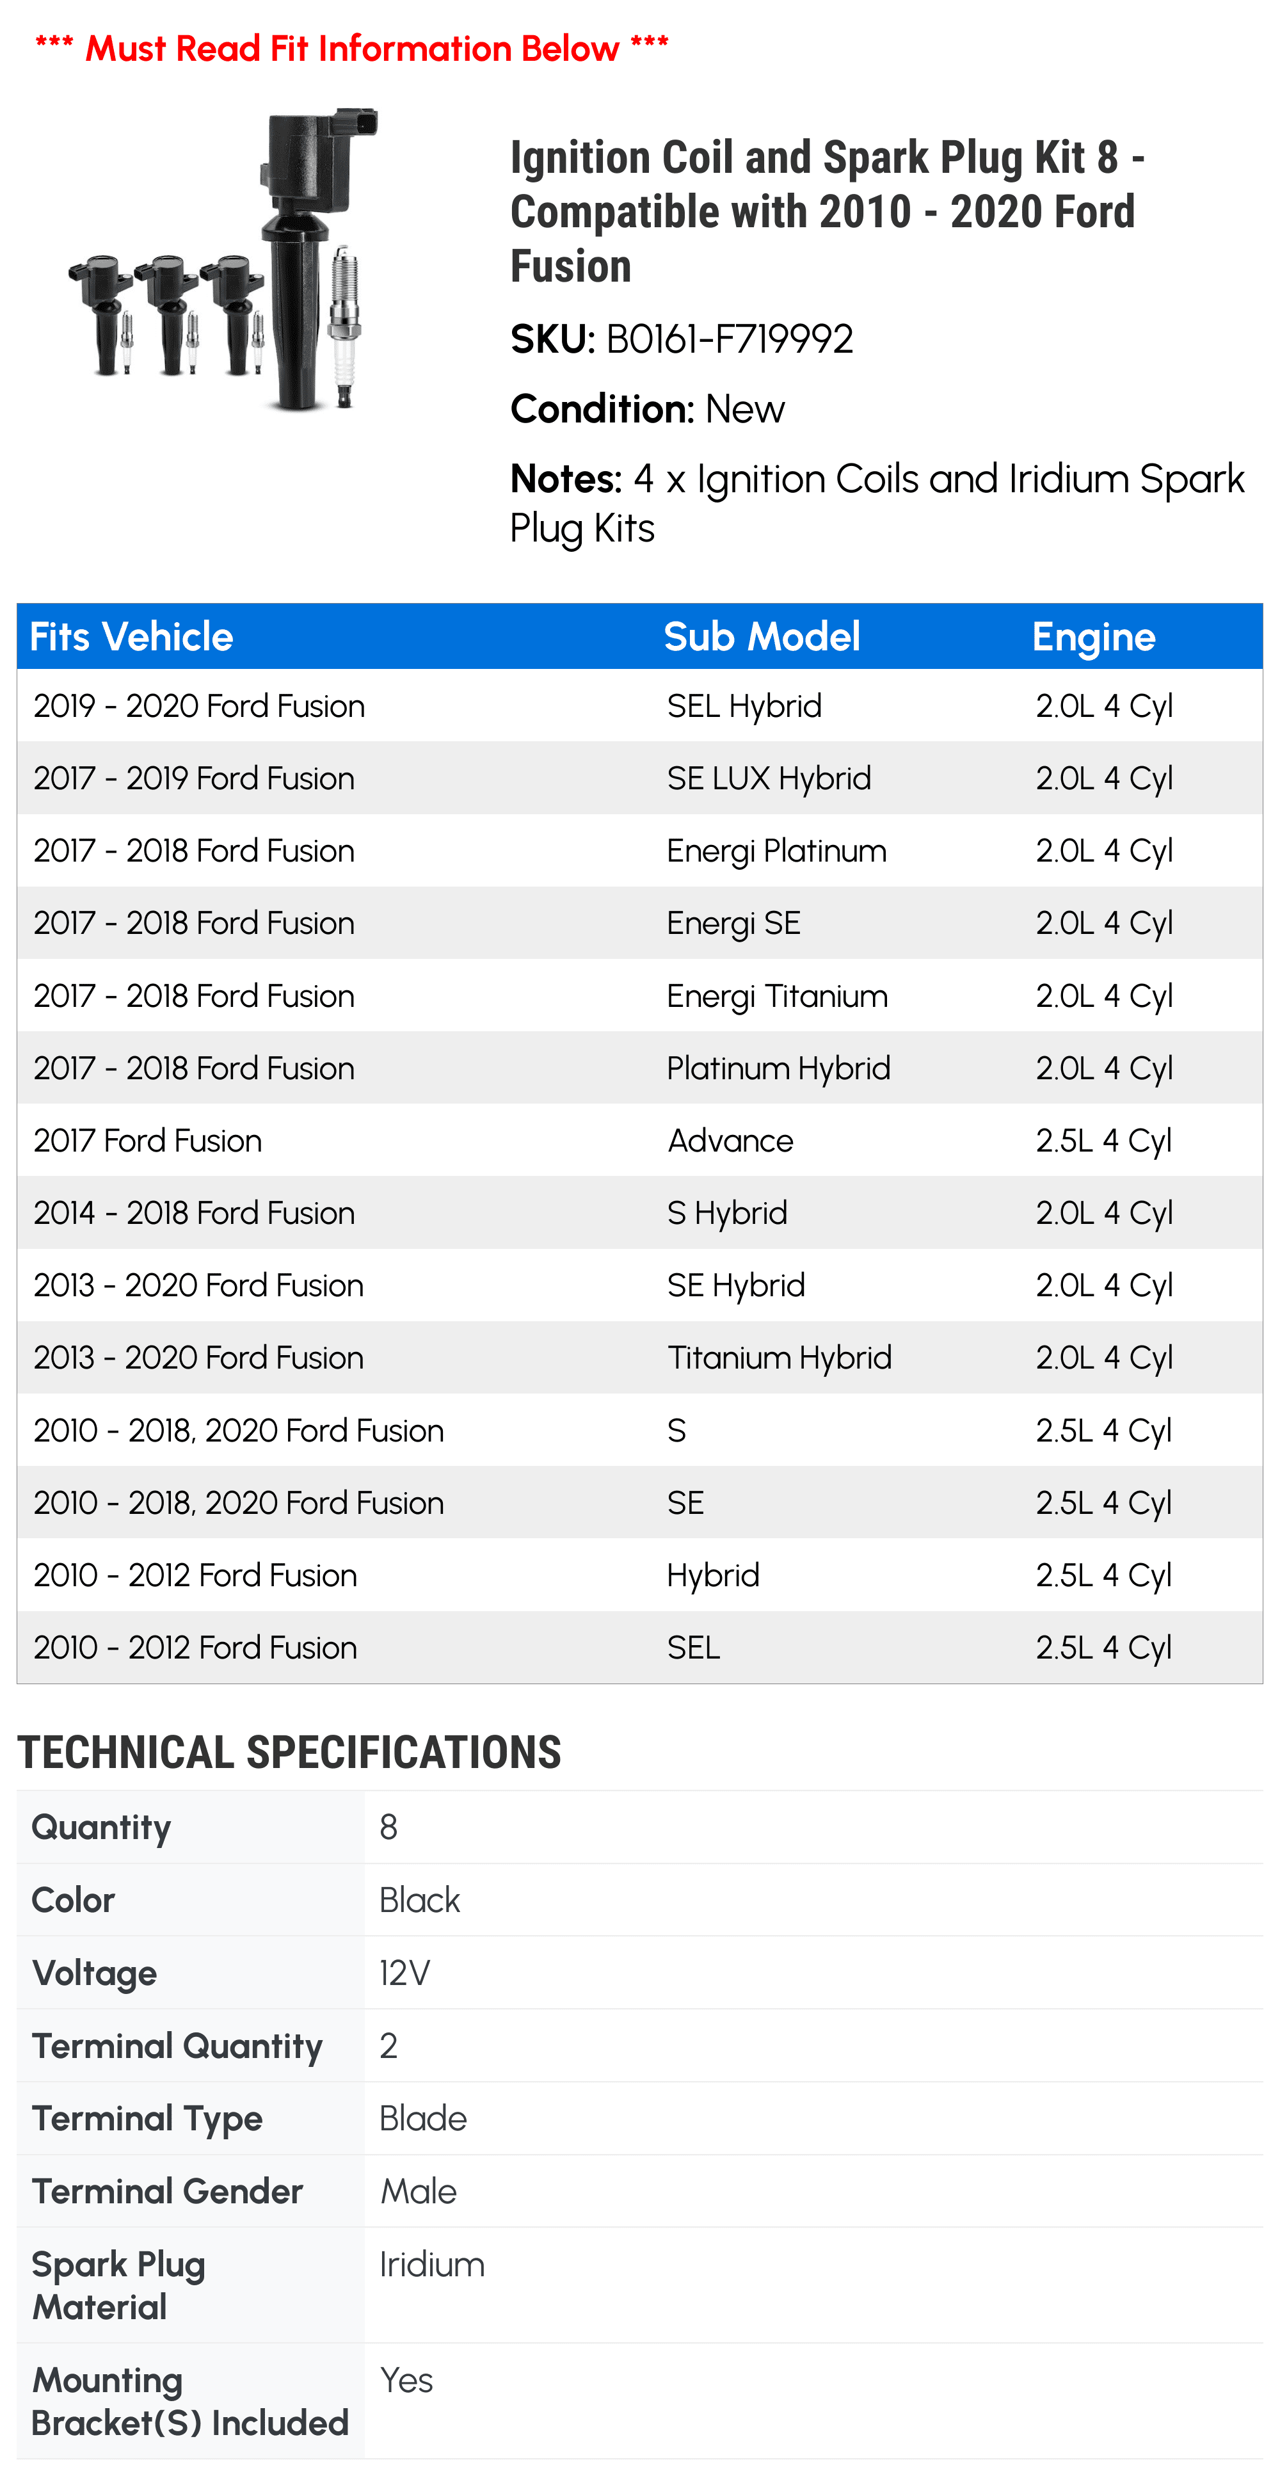Image resolution: width=1280 pixels, height=2476 pixels.
Task: Click the Engine column header
Action: tap(1092, 638)
